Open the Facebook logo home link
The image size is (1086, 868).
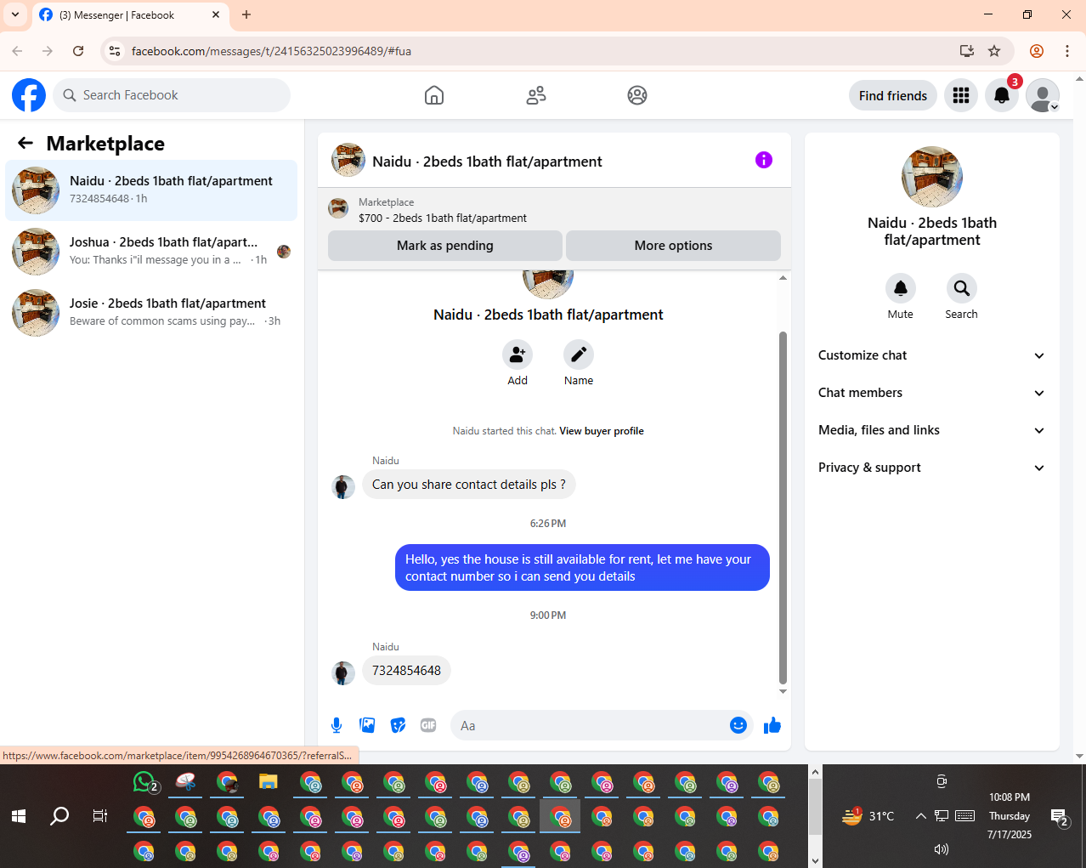[29, 95]
